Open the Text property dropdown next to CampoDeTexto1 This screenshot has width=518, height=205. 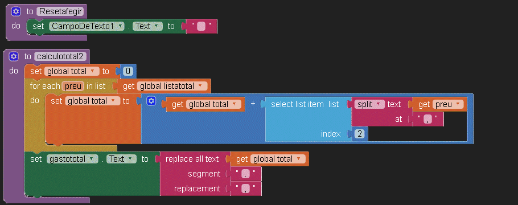click(x=147, y=26)
